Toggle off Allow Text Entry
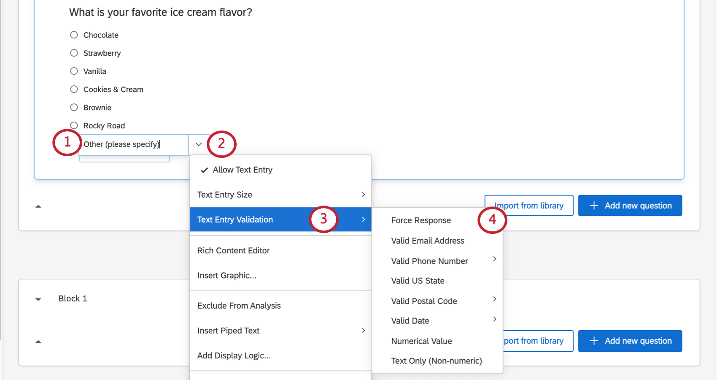The image size is (717, 380). click(x=243, y=170)
